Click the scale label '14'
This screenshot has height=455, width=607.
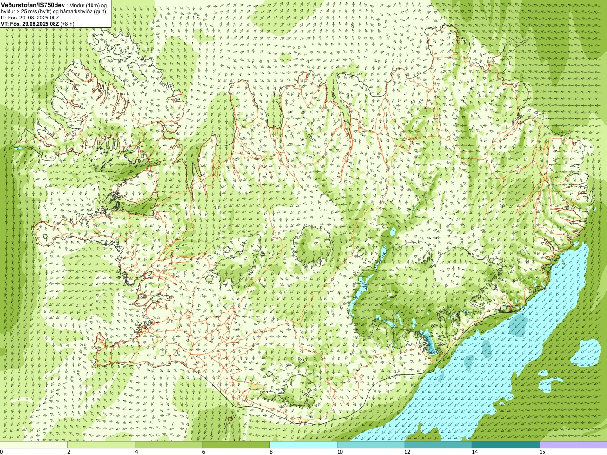475,452
